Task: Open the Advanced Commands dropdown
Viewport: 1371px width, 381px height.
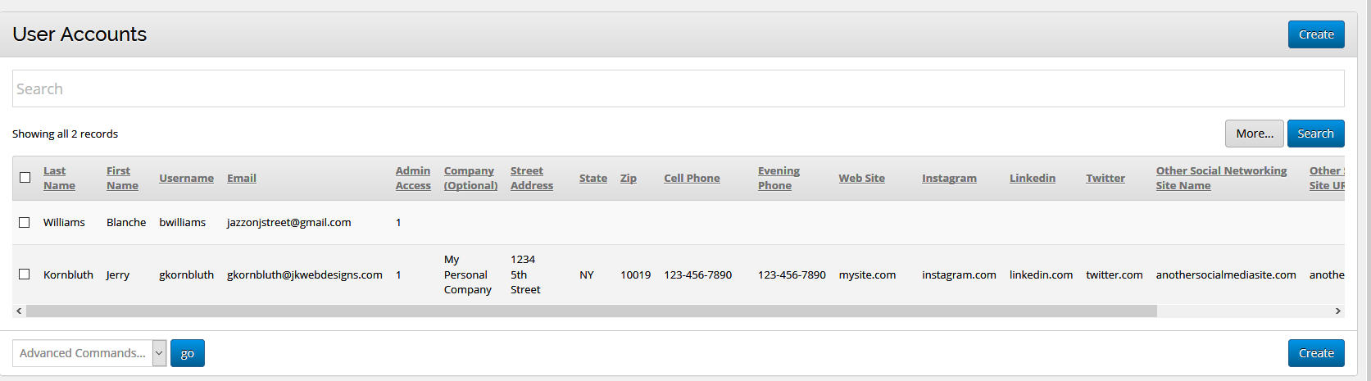Action: click(89, 353)
